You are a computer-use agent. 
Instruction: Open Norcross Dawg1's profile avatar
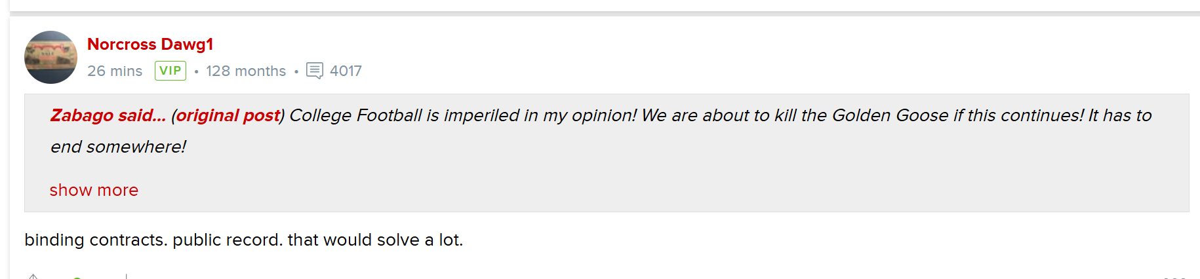(x=50, y=57)
